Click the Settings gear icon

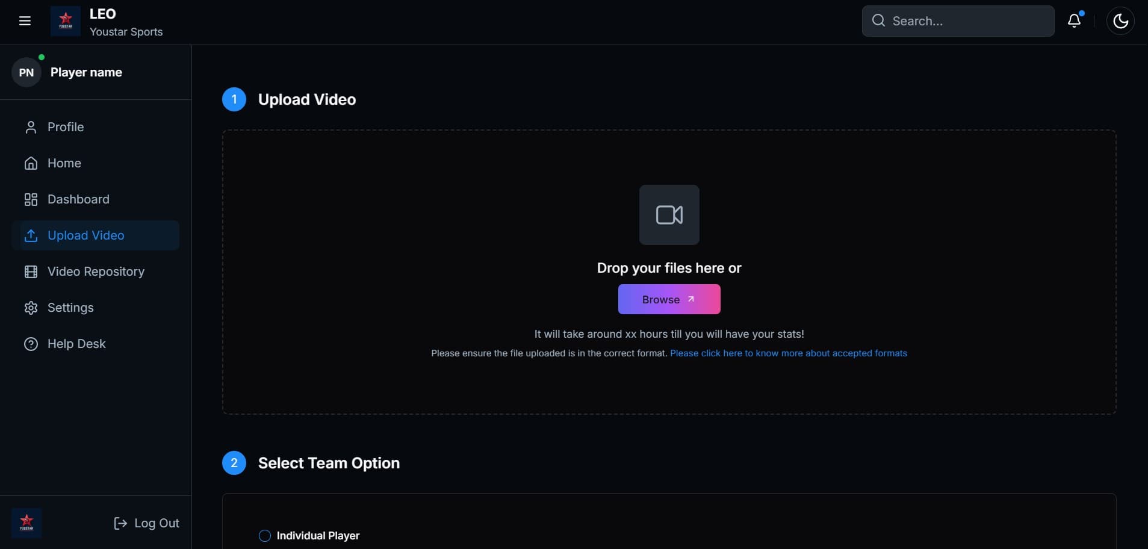click(x=31, y=308)
